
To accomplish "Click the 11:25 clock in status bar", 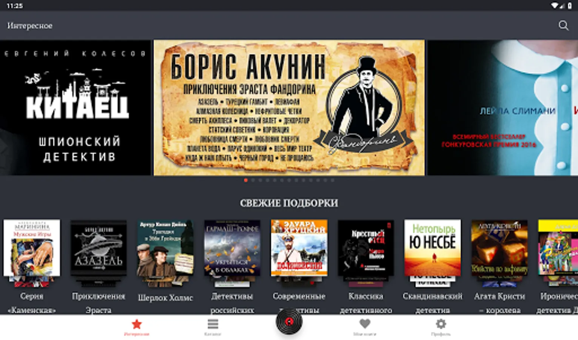I will click(x=15, y=6).
